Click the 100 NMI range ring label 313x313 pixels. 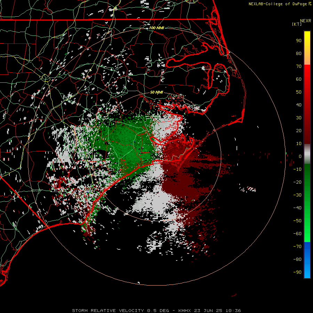[156, 28]
